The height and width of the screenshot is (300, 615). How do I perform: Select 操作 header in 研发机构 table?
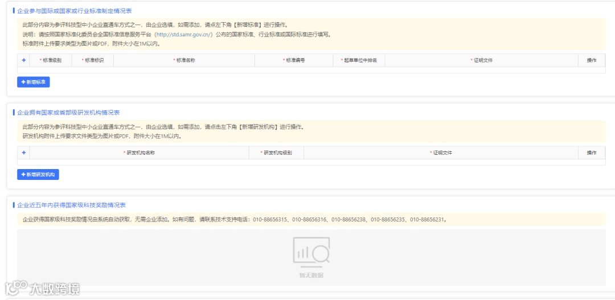[592, 153]
